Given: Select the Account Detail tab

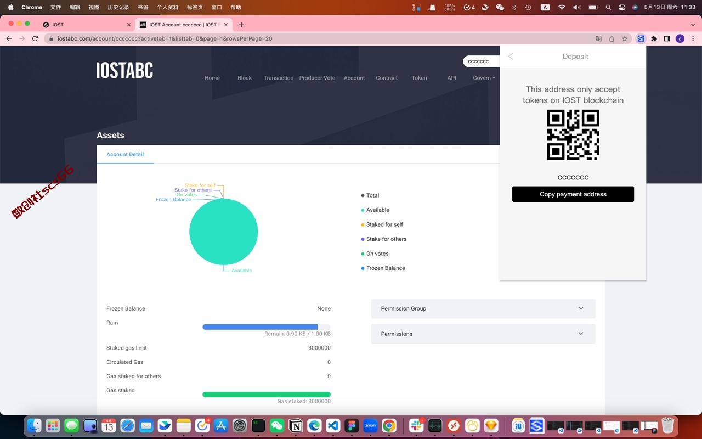Looking at the screenshot, I should [x=125, y=154].
